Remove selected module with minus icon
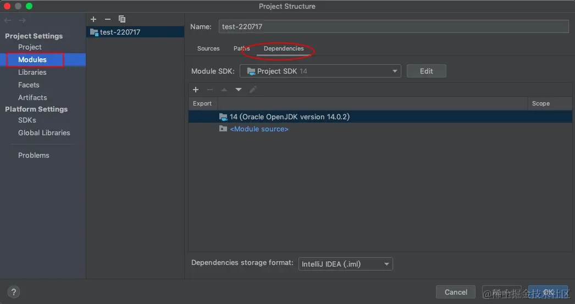575x304 pixels. (x=107, y=19)
